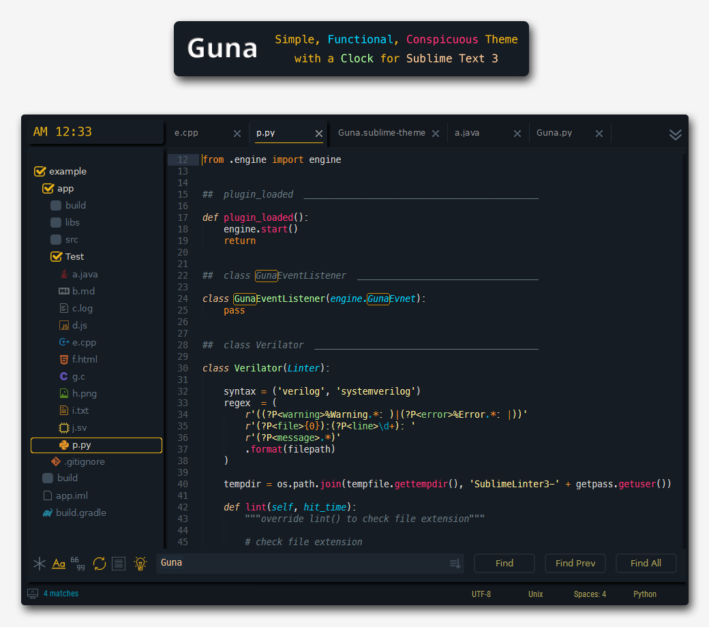Toggle case sensitive Aa option
The width and height of the screenshot is (709, 627).
(59, 563)
